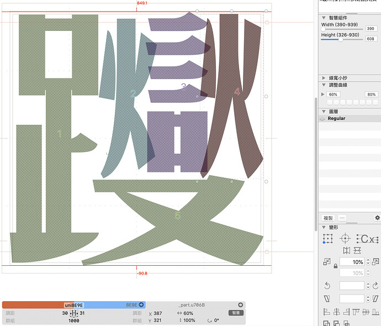The width and height of the screenshot is (381, 326).
Task: Select the transform origin grid icon
Action: (x=327, y=239)
